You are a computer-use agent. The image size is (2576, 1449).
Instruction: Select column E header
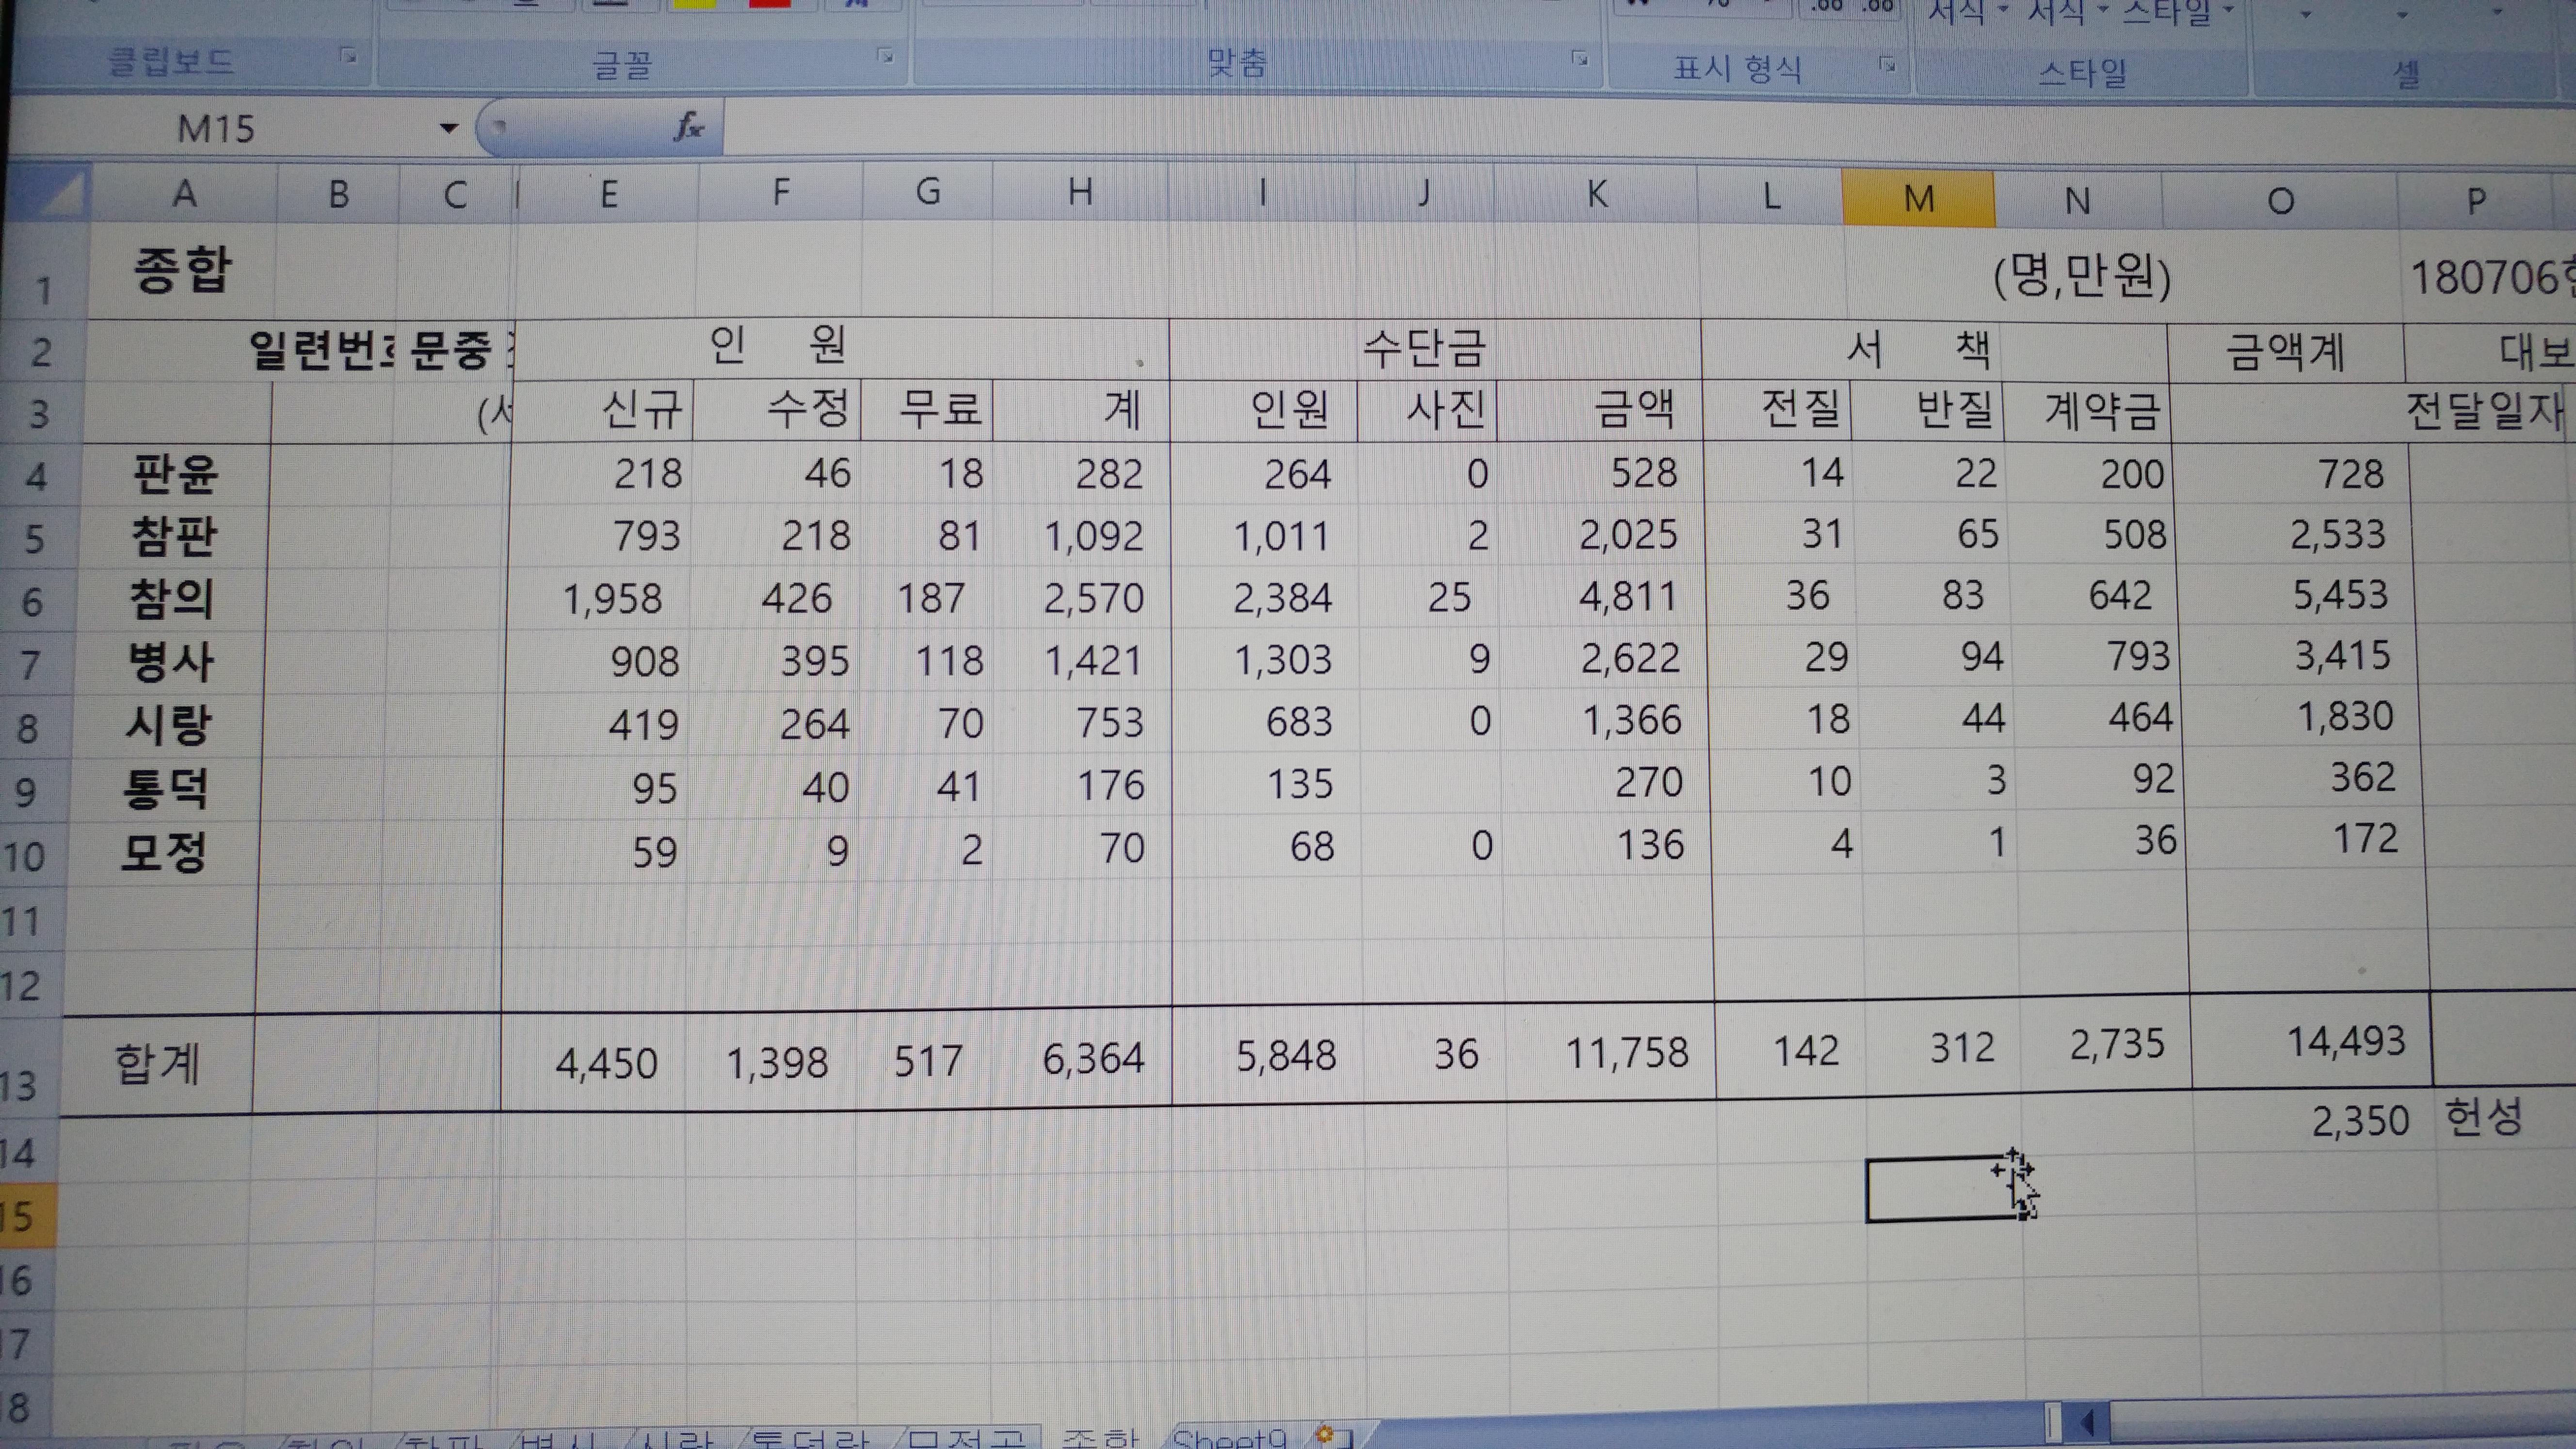click(x=608, y=193)
